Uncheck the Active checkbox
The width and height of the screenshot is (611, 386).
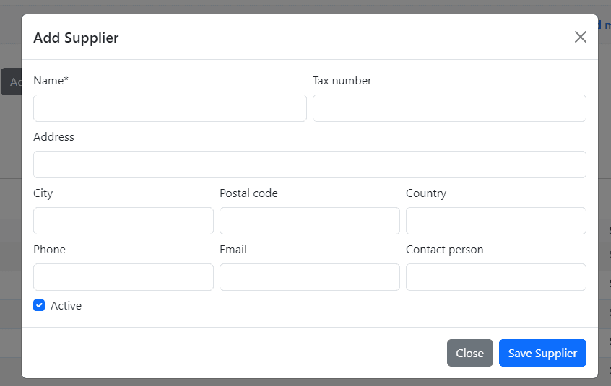coord(39,305)
